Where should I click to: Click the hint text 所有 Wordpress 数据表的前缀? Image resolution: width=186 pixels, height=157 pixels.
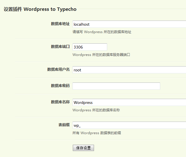pos(97,133)
